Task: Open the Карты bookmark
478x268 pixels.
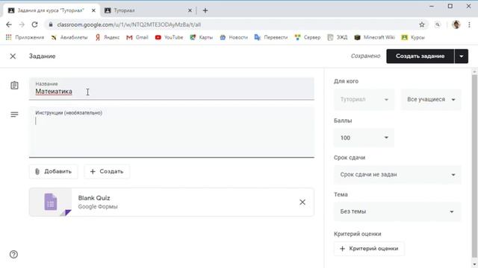Action: 201,37
